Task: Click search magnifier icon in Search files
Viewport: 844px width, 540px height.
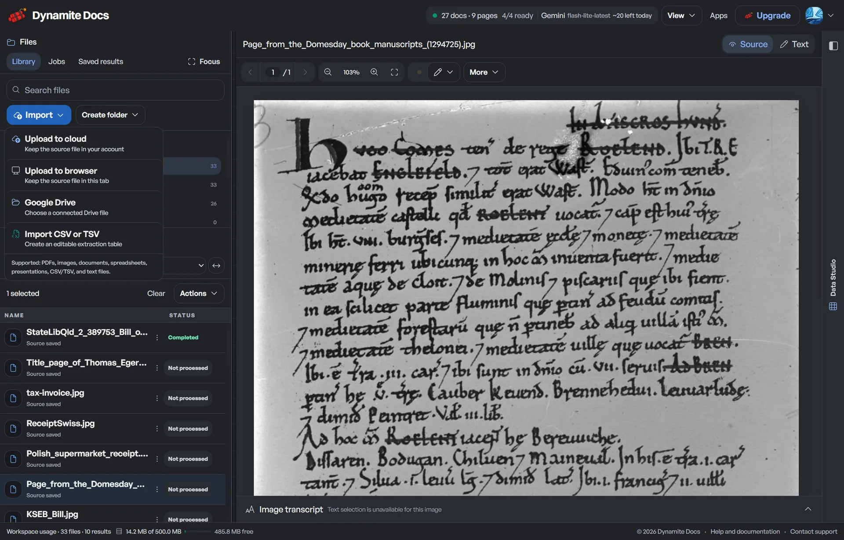Action: click(x=16, y=90)
